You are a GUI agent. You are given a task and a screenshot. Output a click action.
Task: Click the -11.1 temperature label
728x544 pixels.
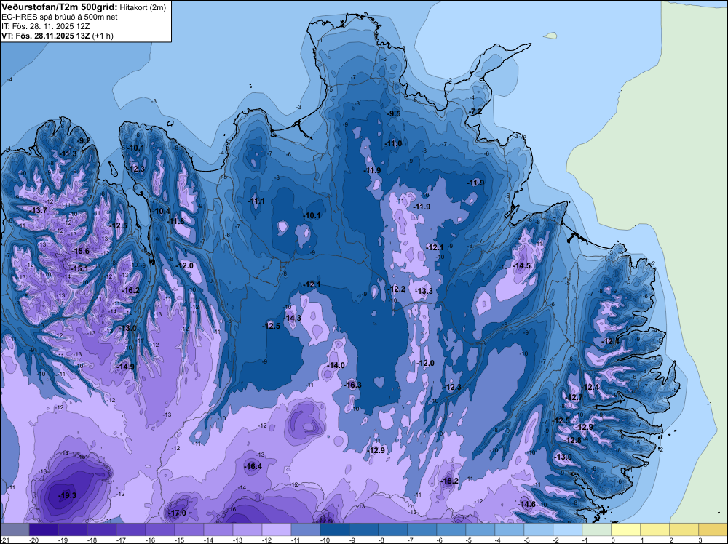point(257,201)
